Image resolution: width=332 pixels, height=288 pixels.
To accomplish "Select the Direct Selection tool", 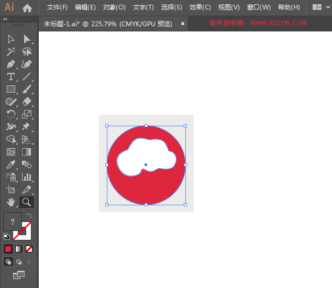I will point(27,39).
